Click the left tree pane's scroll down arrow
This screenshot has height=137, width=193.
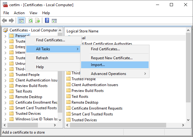pos(60,119)
